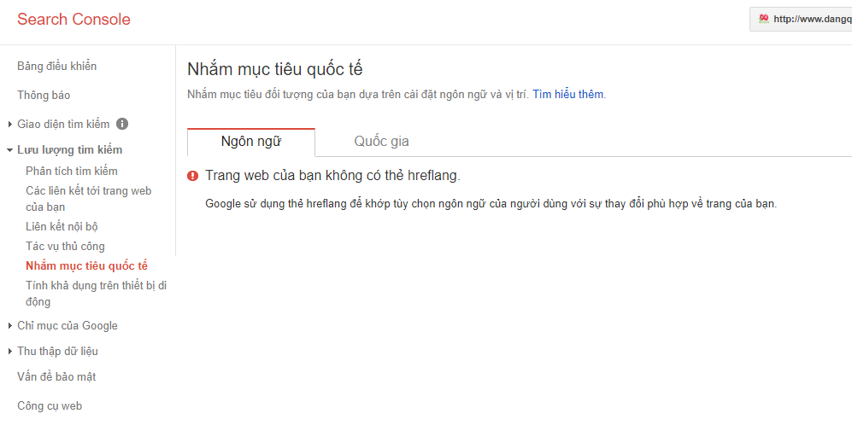
Task: Open the Tìm hiểu thêm link
Action: pos(567,94)
